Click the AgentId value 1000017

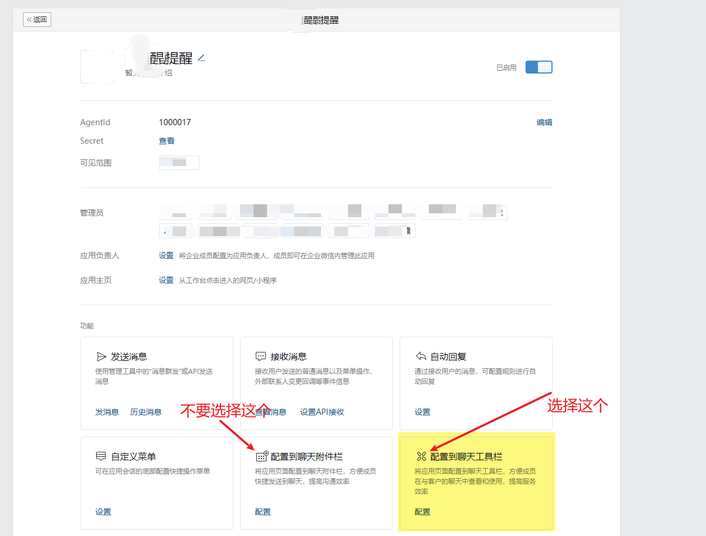pos(175,122)
